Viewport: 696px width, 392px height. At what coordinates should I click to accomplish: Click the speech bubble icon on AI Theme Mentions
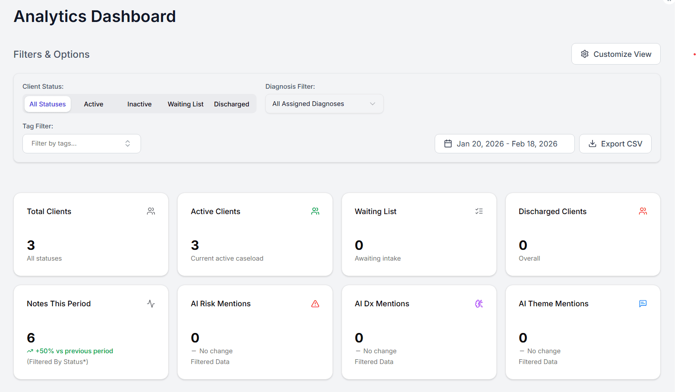tap(643, 303)
